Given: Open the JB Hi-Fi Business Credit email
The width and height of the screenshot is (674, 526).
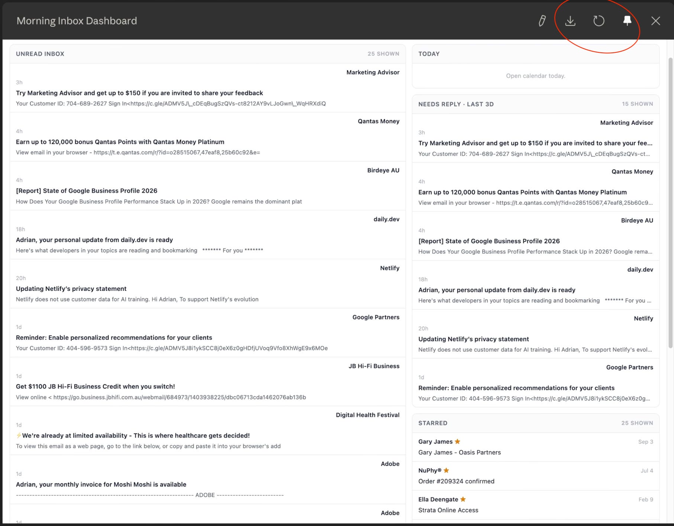Looking at the screenshot, I should pos(95,386).
